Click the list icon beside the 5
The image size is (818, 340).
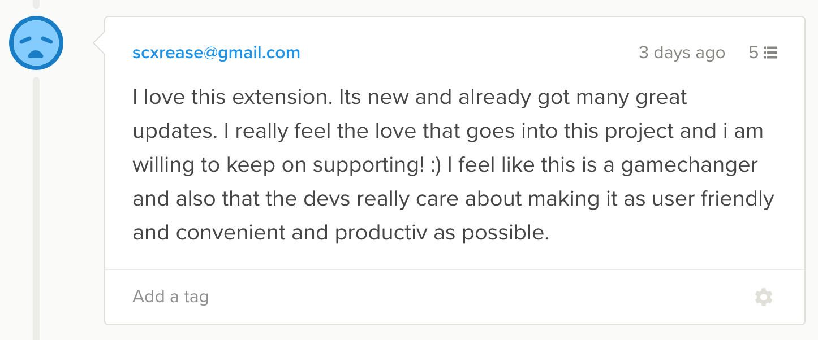[770, 53]
